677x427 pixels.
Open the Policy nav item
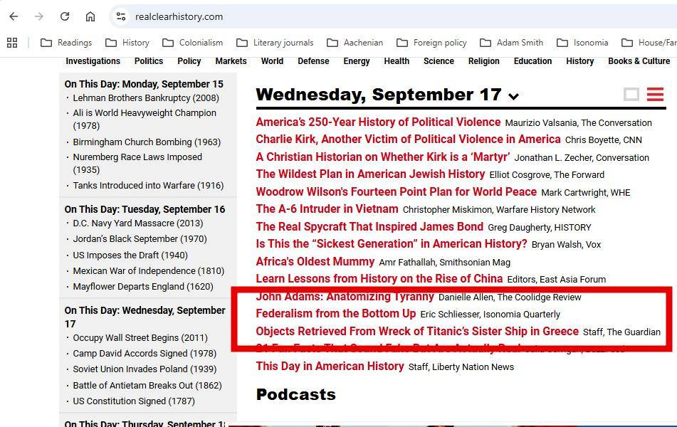click(189, 61)
